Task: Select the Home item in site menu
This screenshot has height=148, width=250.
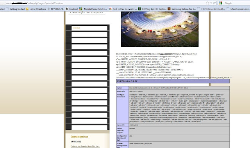Action: pos(77,28)
